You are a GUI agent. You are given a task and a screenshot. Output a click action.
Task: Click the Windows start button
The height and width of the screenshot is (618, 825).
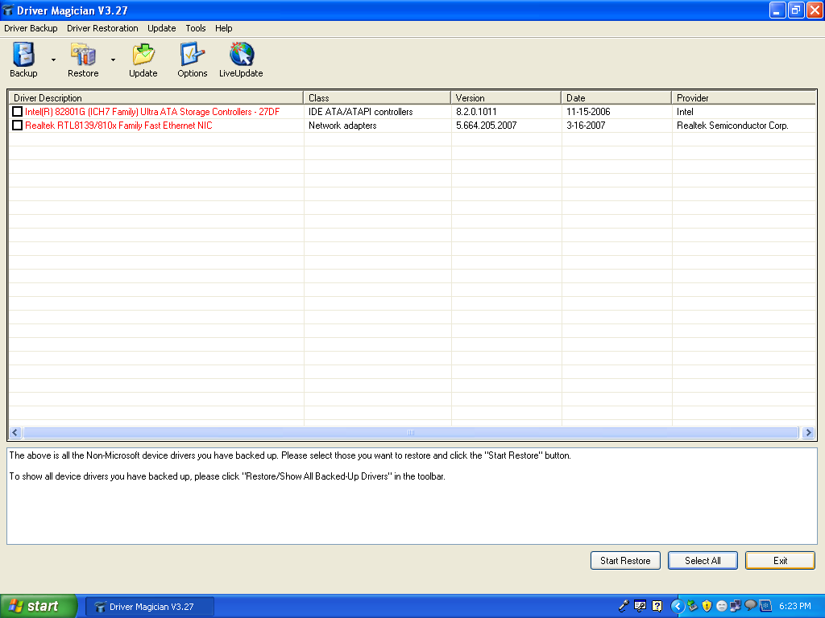(39, 607)
